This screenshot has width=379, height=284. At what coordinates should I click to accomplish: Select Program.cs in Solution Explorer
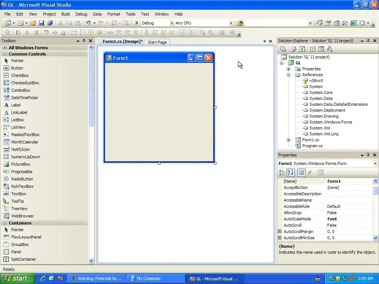312,146
